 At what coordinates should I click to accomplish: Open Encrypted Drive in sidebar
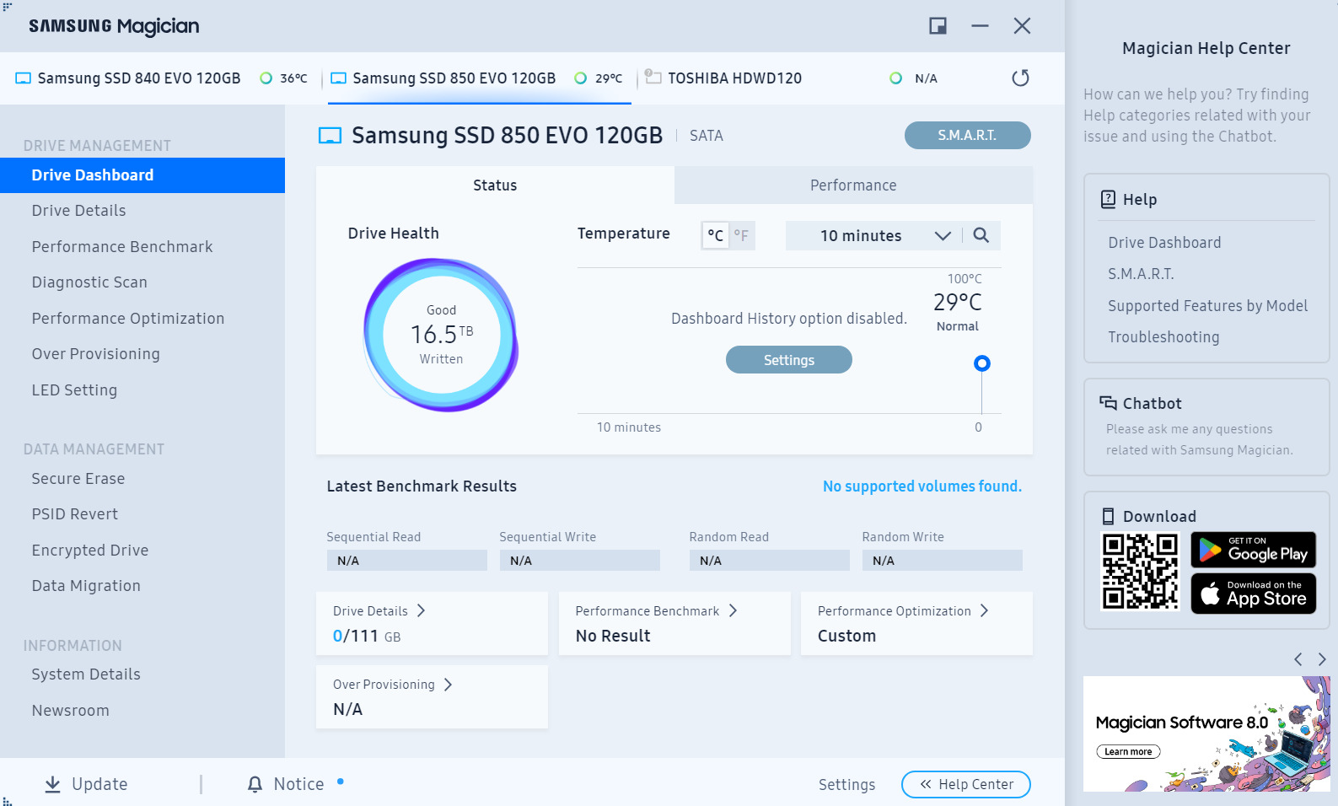(x=142, y=551)
